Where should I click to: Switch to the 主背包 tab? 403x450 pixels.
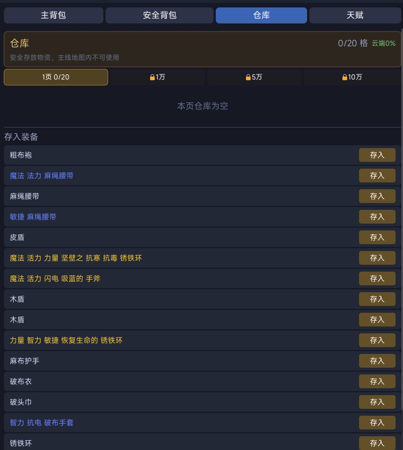[54, 15]
